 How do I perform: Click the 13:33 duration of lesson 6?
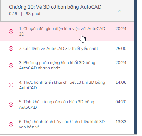pos(121,122)
